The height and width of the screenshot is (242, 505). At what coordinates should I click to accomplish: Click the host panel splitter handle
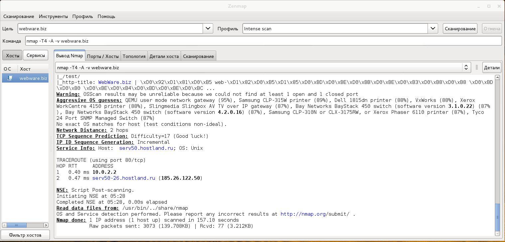[51, 144]
